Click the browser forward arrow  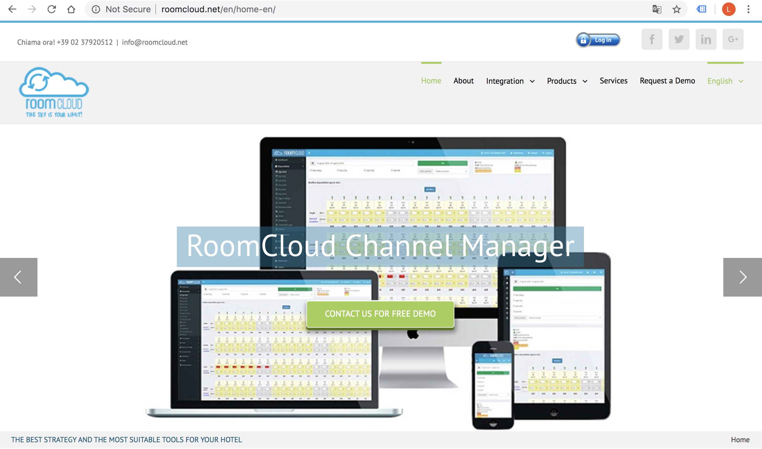(32, 9)
